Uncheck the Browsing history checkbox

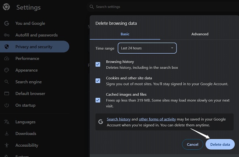point(98,64)
